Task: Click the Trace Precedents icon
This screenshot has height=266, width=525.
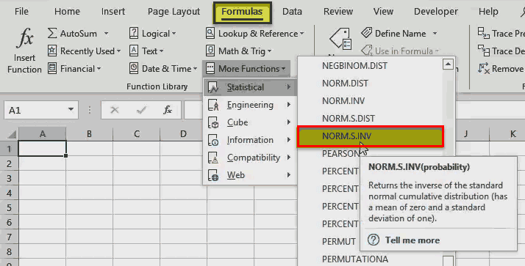Action: click(484, 33)
